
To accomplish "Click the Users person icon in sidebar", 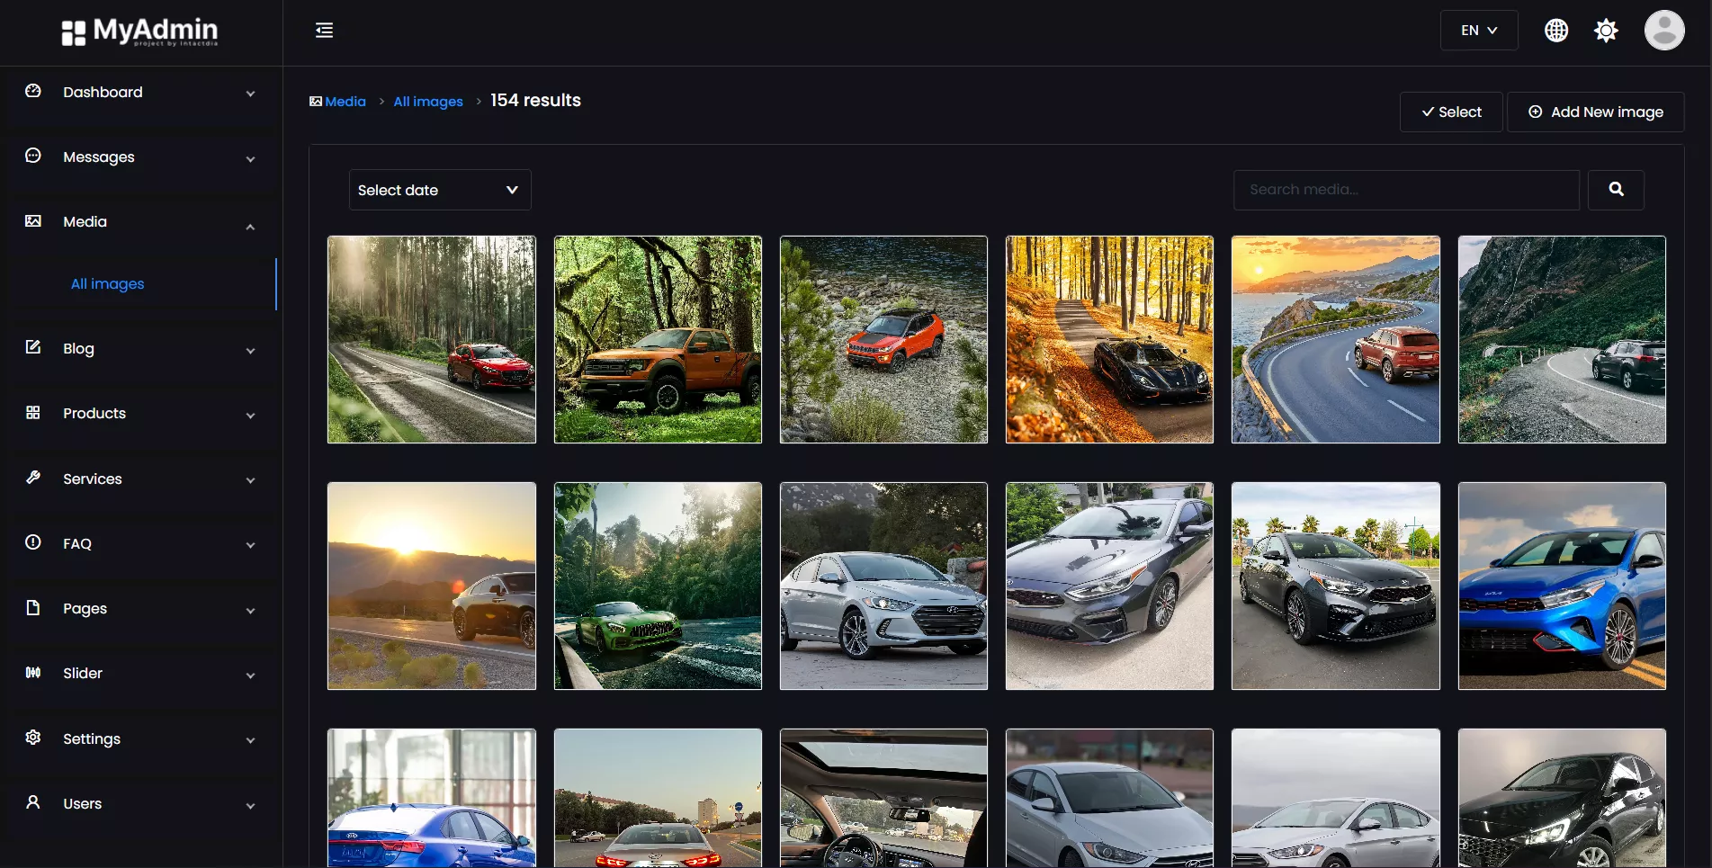I will pyautogui.click(x=33, y=802).
